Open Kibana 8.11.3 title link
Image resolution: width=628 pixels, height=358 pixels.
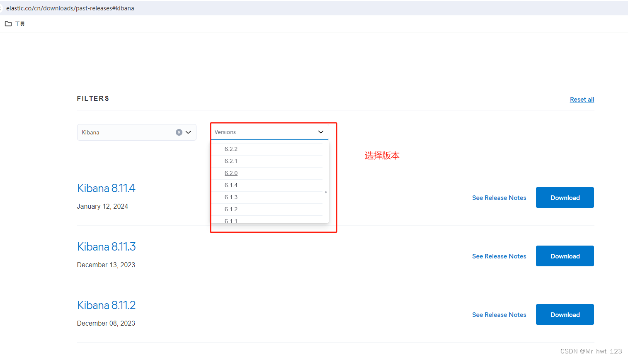click(107, 247)
